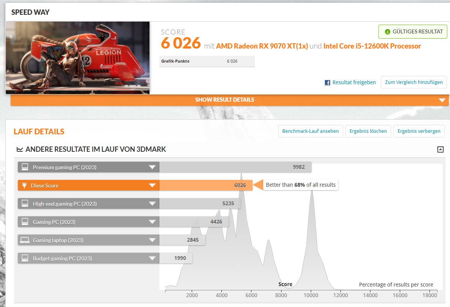Open the AMD Radeon RX 9070 XT link

click(262, 46)
